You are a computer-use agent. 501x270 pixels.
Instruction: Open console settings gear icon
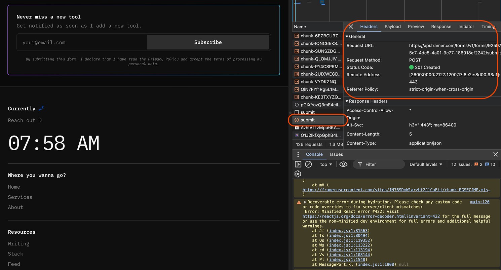[x=298, y=174]
